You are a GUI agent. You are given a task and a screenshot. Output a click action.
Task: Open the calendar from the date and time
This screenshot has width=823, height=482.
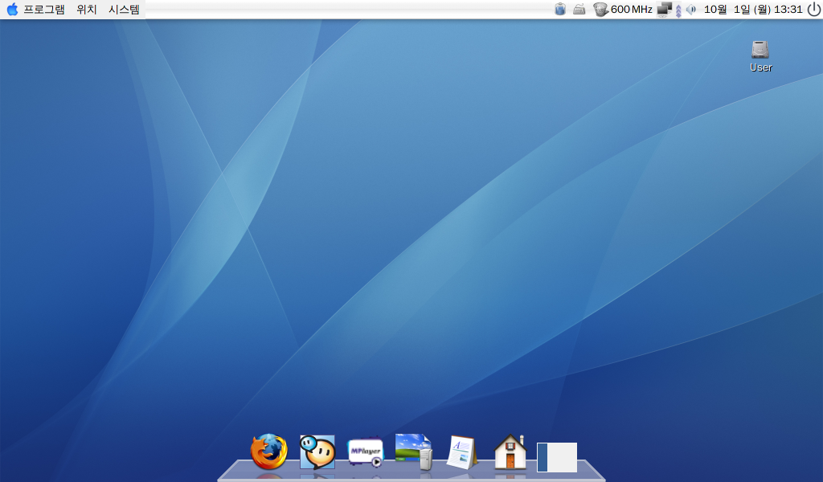point(753,10)
